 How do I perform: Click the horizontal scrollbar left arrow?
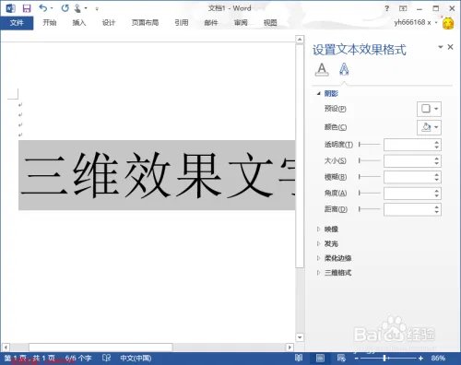tap(6, 347)
